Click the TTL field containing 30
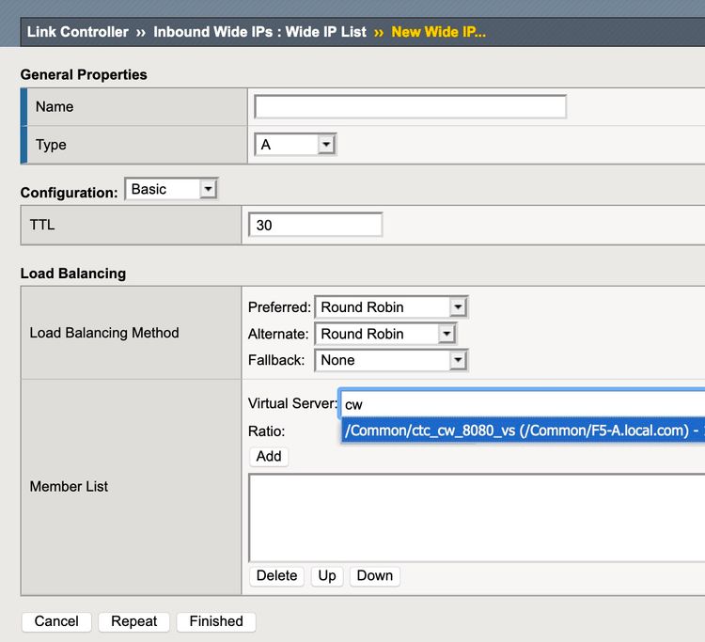The width and height of the screenshot is (705, 642). click(x=315, y=226)
